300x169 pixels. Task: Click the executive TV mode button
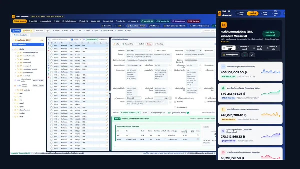point(230,55)
